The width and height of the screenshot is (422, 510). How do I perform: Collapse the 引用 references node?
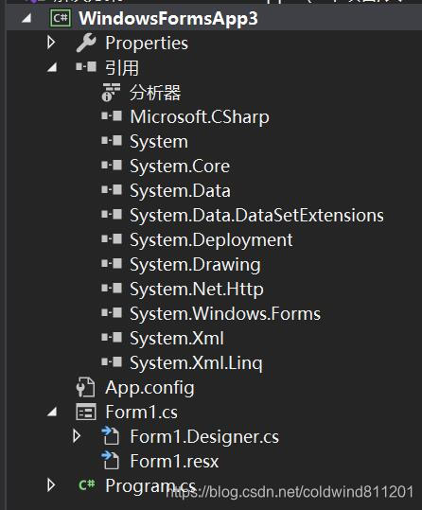coord(52,67)
